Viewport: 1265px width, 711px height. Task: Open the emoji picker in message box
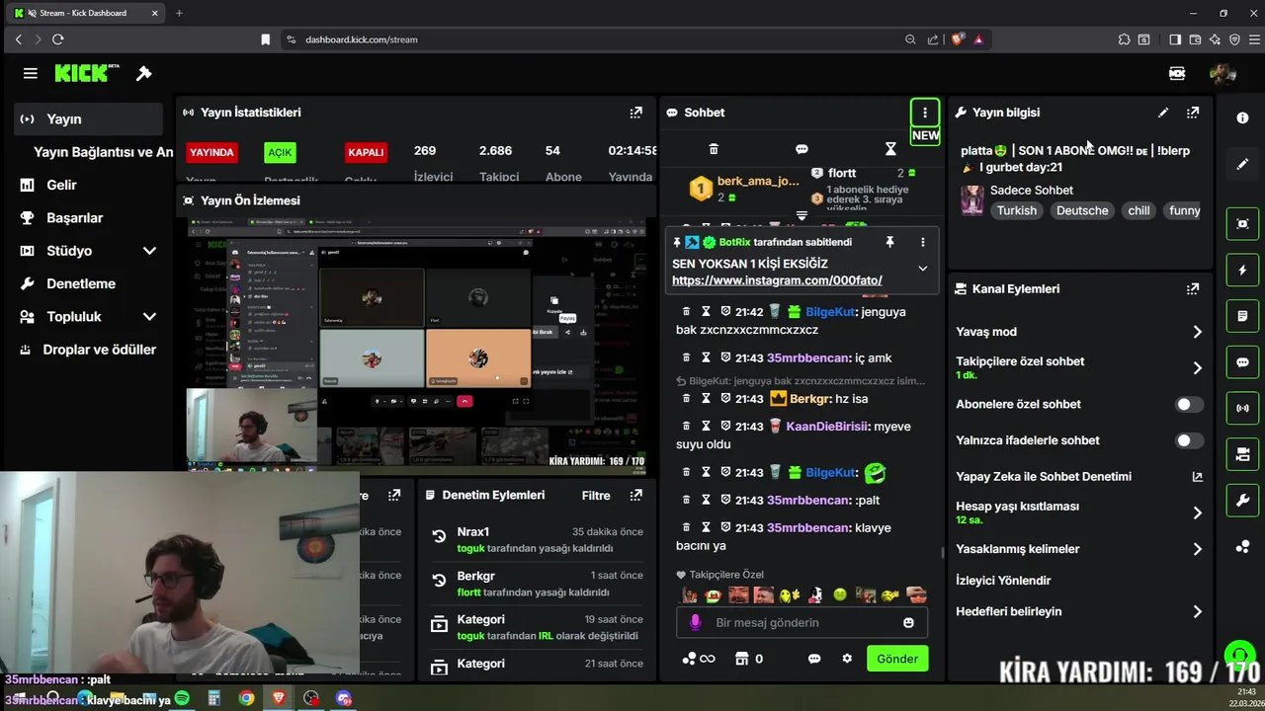click(908, 623)
